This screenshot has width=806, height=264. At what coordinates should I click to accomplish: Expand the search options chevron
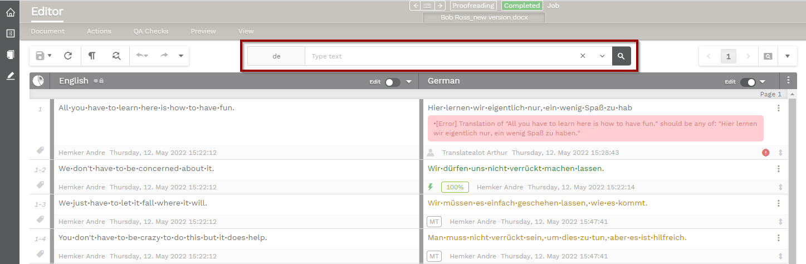click(x=602, y=56)
